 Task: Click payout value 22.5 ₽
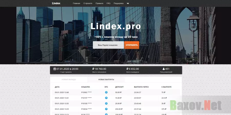pos(164,98)
